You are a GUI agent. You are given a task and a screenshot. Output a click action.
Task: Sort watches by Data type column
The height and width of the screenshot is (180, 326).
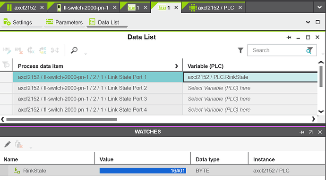[x=207, y=159]
